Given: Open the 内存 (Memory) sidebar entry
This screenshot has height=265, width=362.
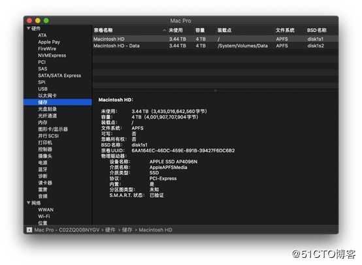Looking at the screenshot, I should click(x=42, y=123).
